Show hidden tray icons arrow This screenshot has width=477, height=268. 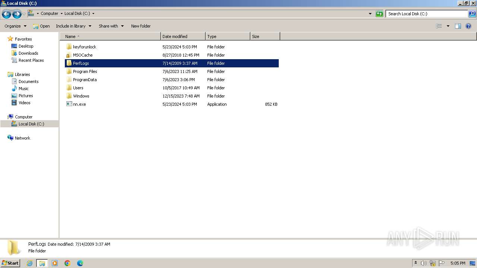(x=416, y=263)
